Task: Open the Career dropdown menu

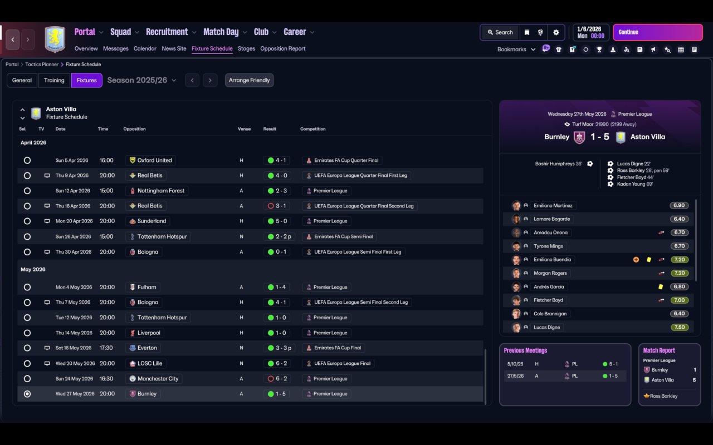Action: point(299,32)
